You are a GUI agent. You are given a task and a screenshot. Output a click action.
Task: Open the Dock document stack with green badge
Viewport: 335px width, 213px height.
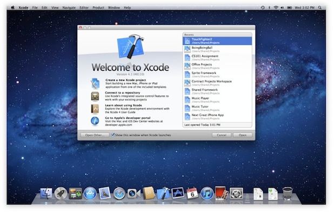[273, 194]
